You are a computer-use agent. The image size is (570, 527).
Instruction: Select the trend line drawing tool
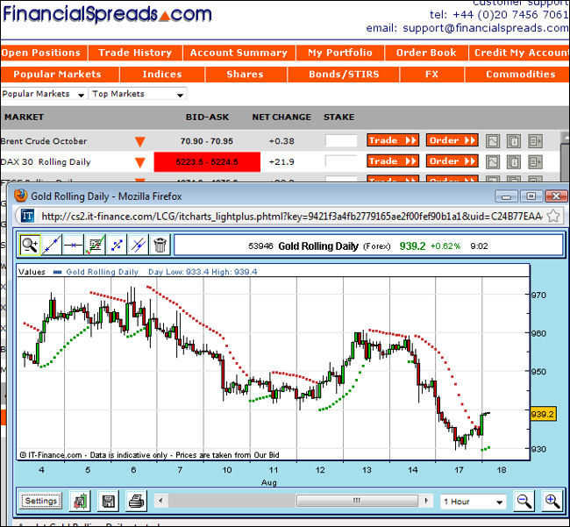tap(52, 245)
